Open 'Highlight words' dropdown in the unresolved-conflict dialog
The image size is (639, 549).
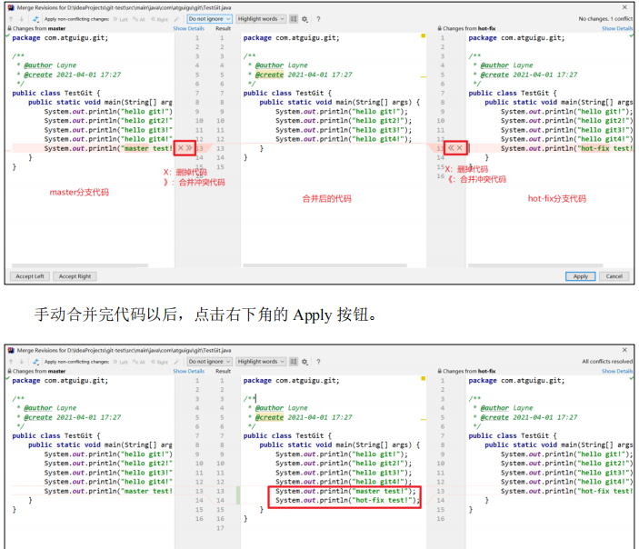click(261, 19)
